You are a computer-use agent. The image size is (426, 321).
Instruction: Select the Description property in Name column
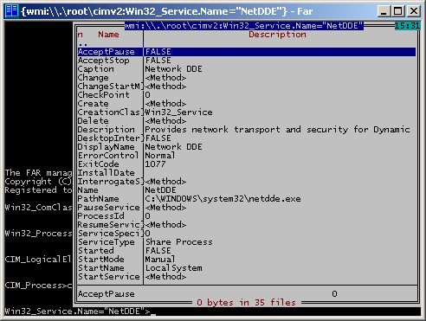click(106, 130)
